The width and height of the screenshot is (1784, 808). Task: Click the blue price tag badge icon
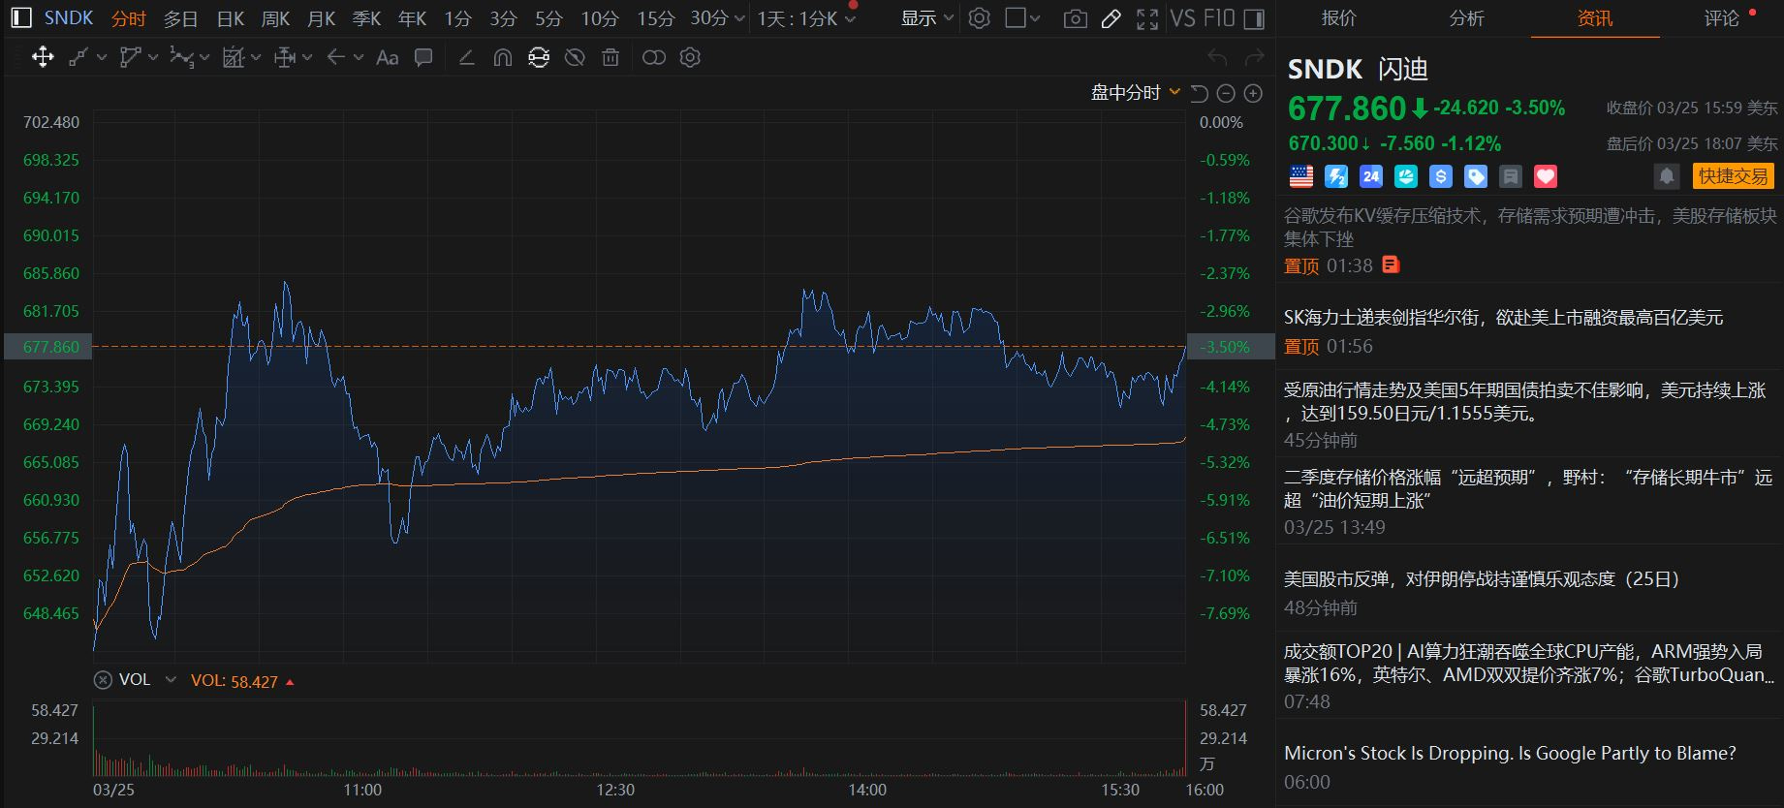(1476, 176)
